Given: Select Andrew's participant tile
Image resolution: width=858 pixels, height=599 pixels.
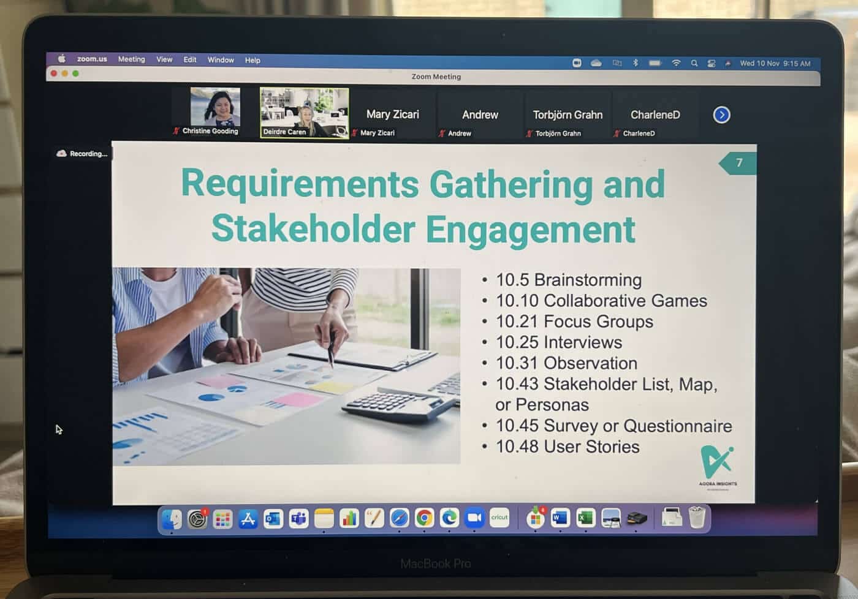Looking at the screenshot, I should click(480, 115).
